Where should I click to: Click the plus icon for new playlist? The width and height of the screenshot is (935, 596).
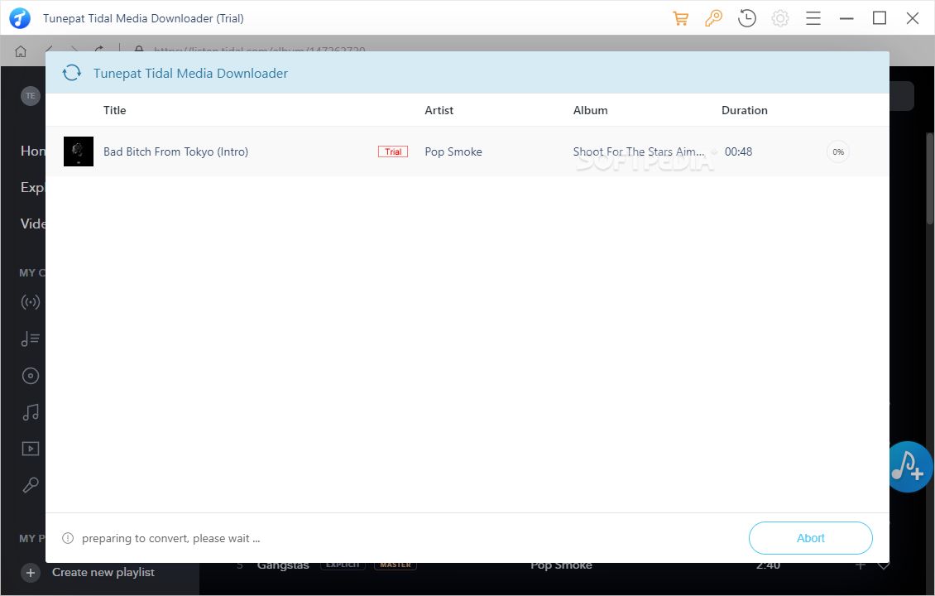pyautogui.click(x=31, y=573)
